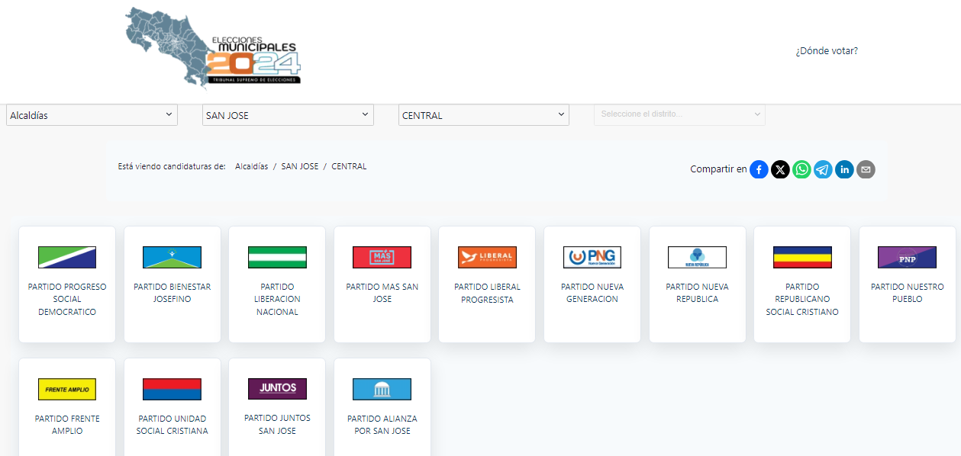The image size is (961, 456).
Task: Open PARTIDO LIBERAL PROGRESISTA label
Action: [487, 293]
